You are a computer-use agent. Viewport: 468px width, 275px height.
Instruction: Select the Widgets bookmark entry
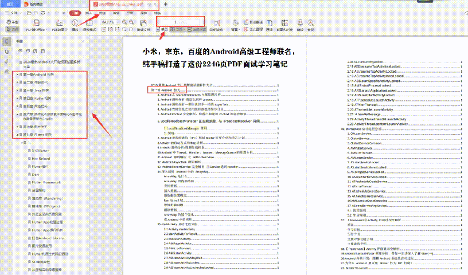coord(46,206)
